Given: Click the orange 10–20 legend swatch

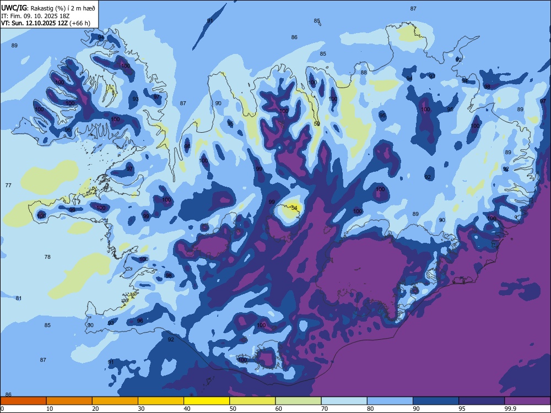Looking at the screenshot, I should [x=69, y=401].
